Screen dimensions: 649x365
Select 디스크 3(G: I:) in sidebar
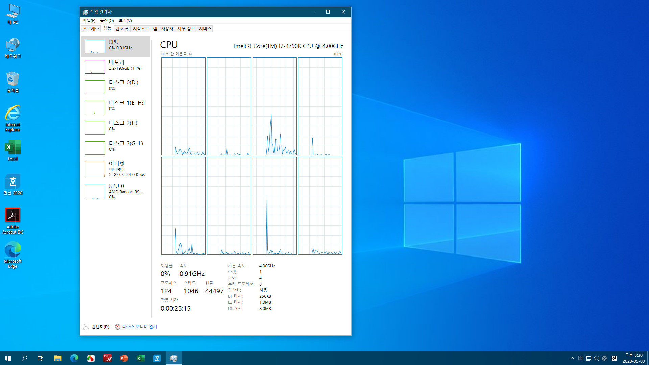(116, 148)
